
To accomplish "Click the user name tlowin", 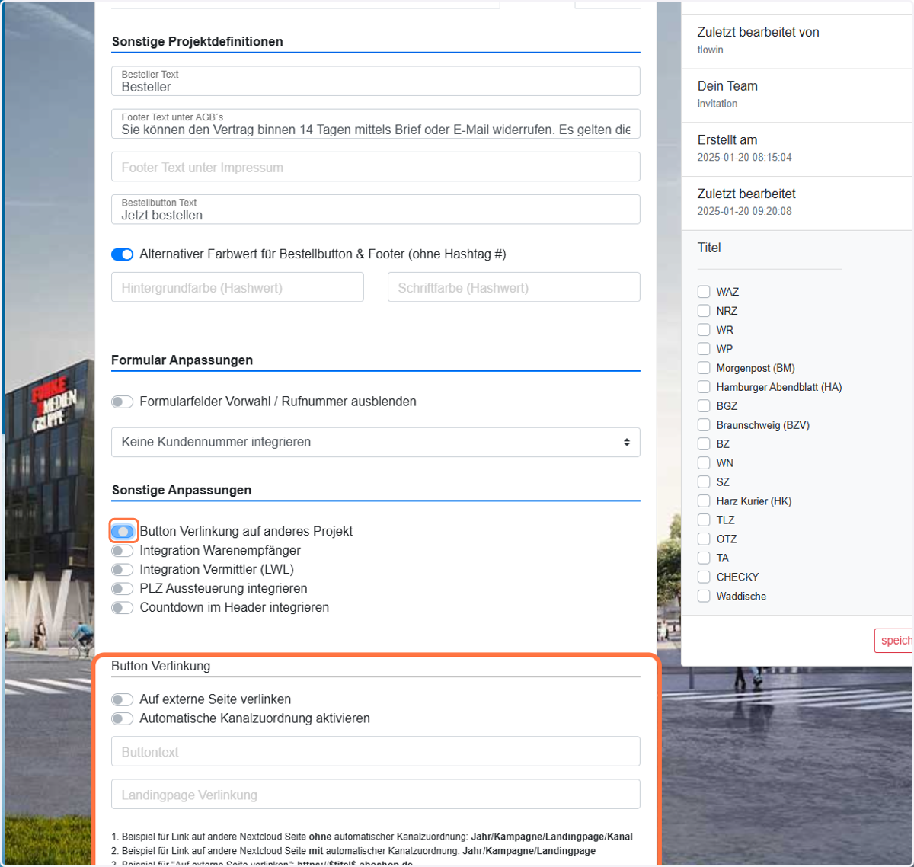I will point(710,50).
